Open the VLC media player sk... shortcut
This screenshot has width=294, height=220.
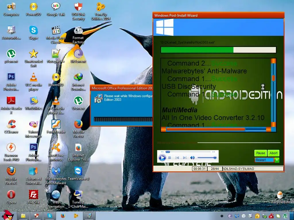(56, 105)
